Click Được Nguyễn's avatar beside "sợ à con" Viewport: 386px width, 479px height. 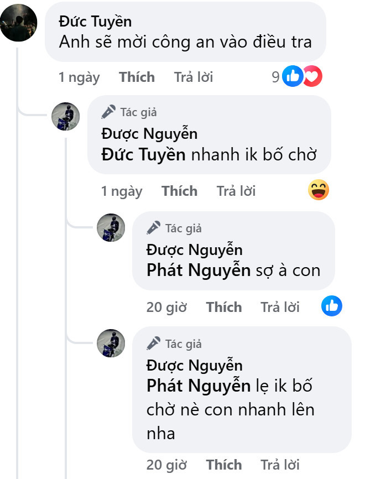click(x=111, y=228)
